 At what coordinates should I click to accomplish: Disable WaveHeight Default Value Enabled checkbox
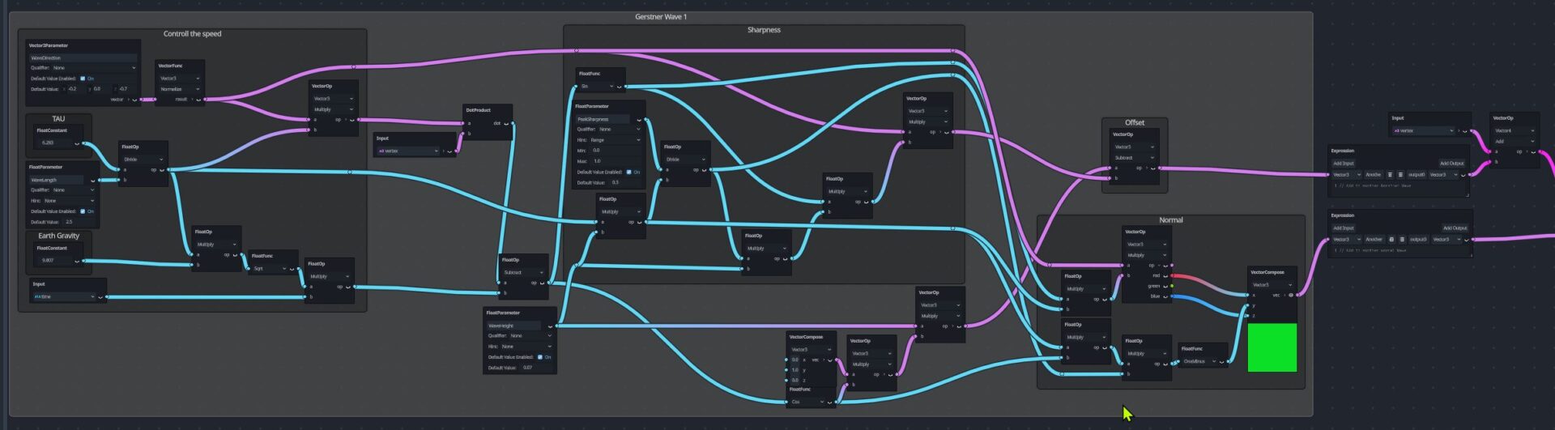[540, 357]
